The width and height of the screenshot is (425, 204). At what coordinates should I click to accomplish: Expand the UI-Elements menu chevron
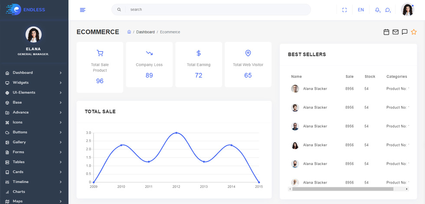pyautogui.click(x=60, y=93)
